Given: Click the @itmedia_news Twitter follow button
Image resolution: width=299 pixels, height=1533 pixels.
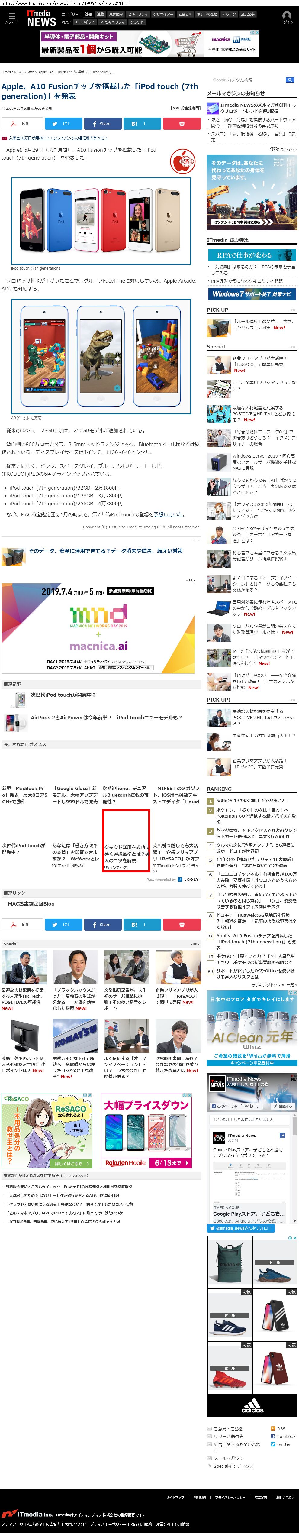Looking at the screenshot, I should 241,1228.
